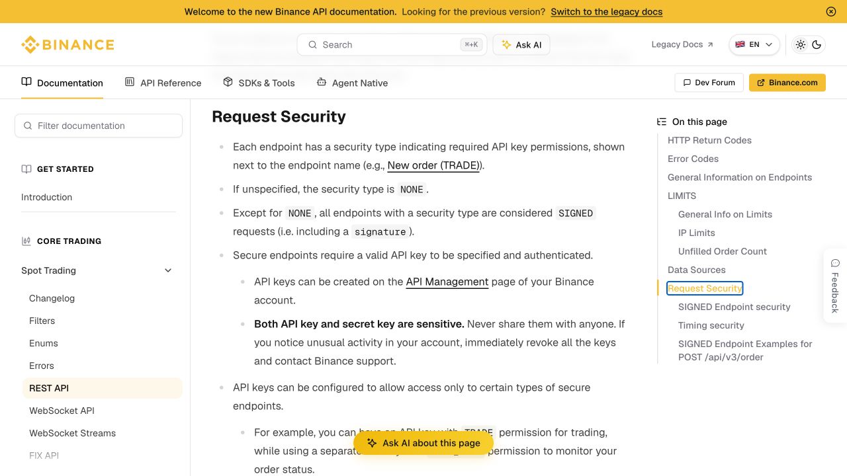Jump to Timing security section
This screenshot has height=476, width=847.
click(711, 325)
